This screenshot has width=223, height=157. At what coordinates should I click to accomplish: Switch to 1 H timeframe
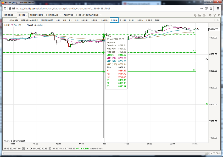click(77, 20)
